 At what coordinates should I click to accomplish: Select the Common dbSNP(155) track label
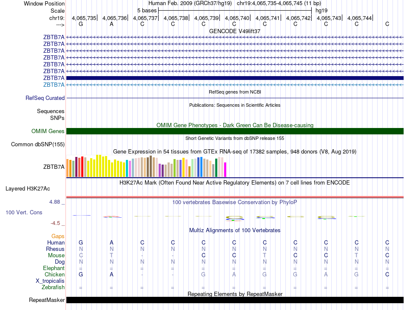point(38,144)
